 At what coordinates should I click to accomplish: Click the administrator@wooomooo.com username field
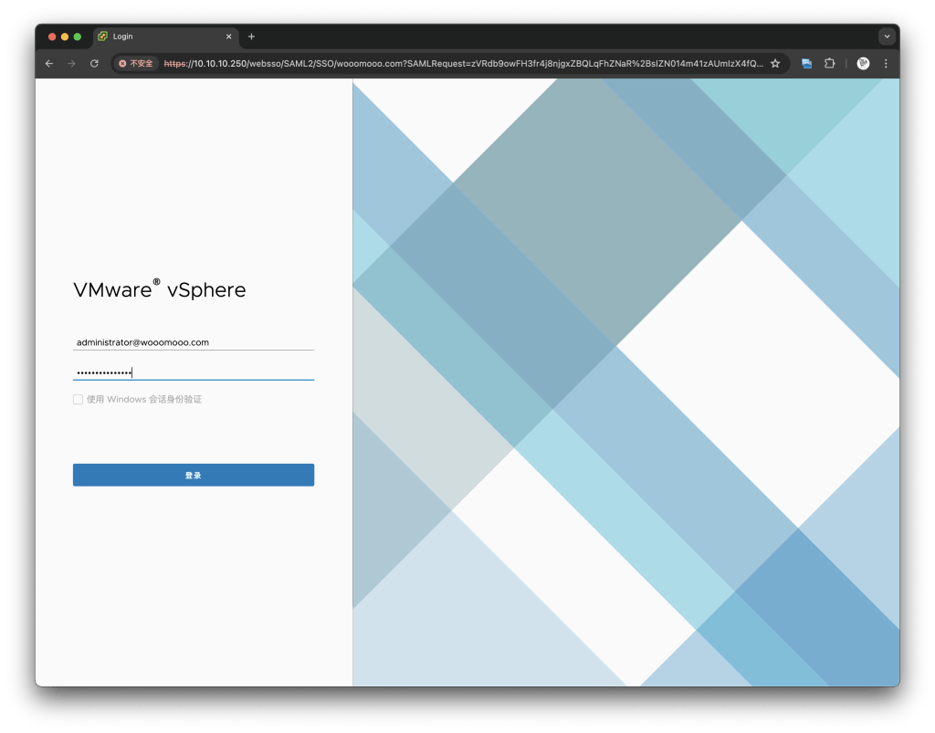click(194, 342)
